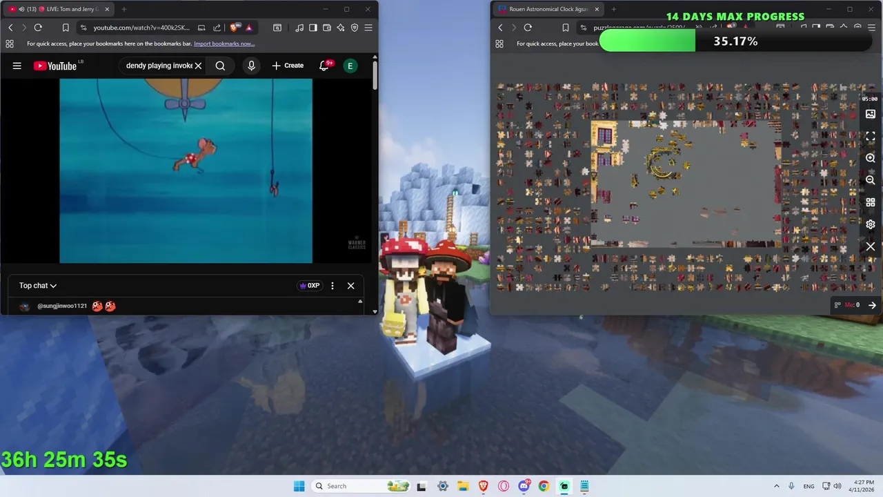Reload the puzzle page

click(528, 28)
